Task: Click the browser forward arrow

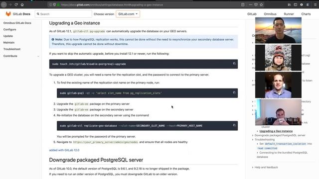Action: coord(10,4)
